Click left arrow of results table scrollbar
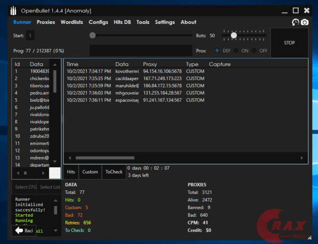Viewport: 318px width, 244px height. 70,158
